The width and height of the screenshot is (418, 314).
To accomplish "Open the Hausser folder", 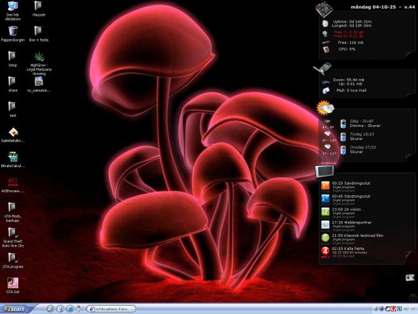I will click(38, 7).
